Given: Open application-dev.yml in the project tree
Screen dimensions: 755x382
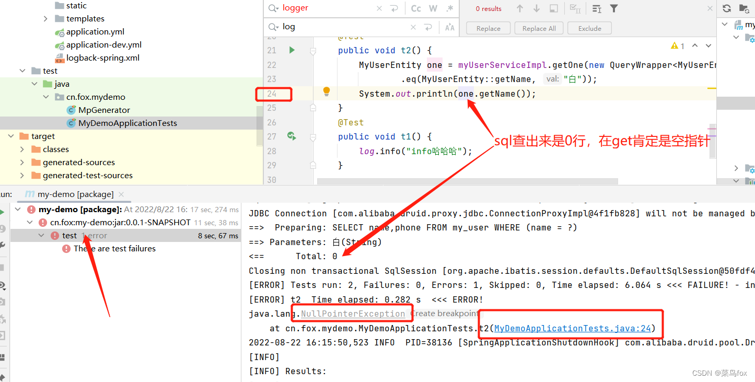Looking at the screenshot, I should (x=104, y=45).
